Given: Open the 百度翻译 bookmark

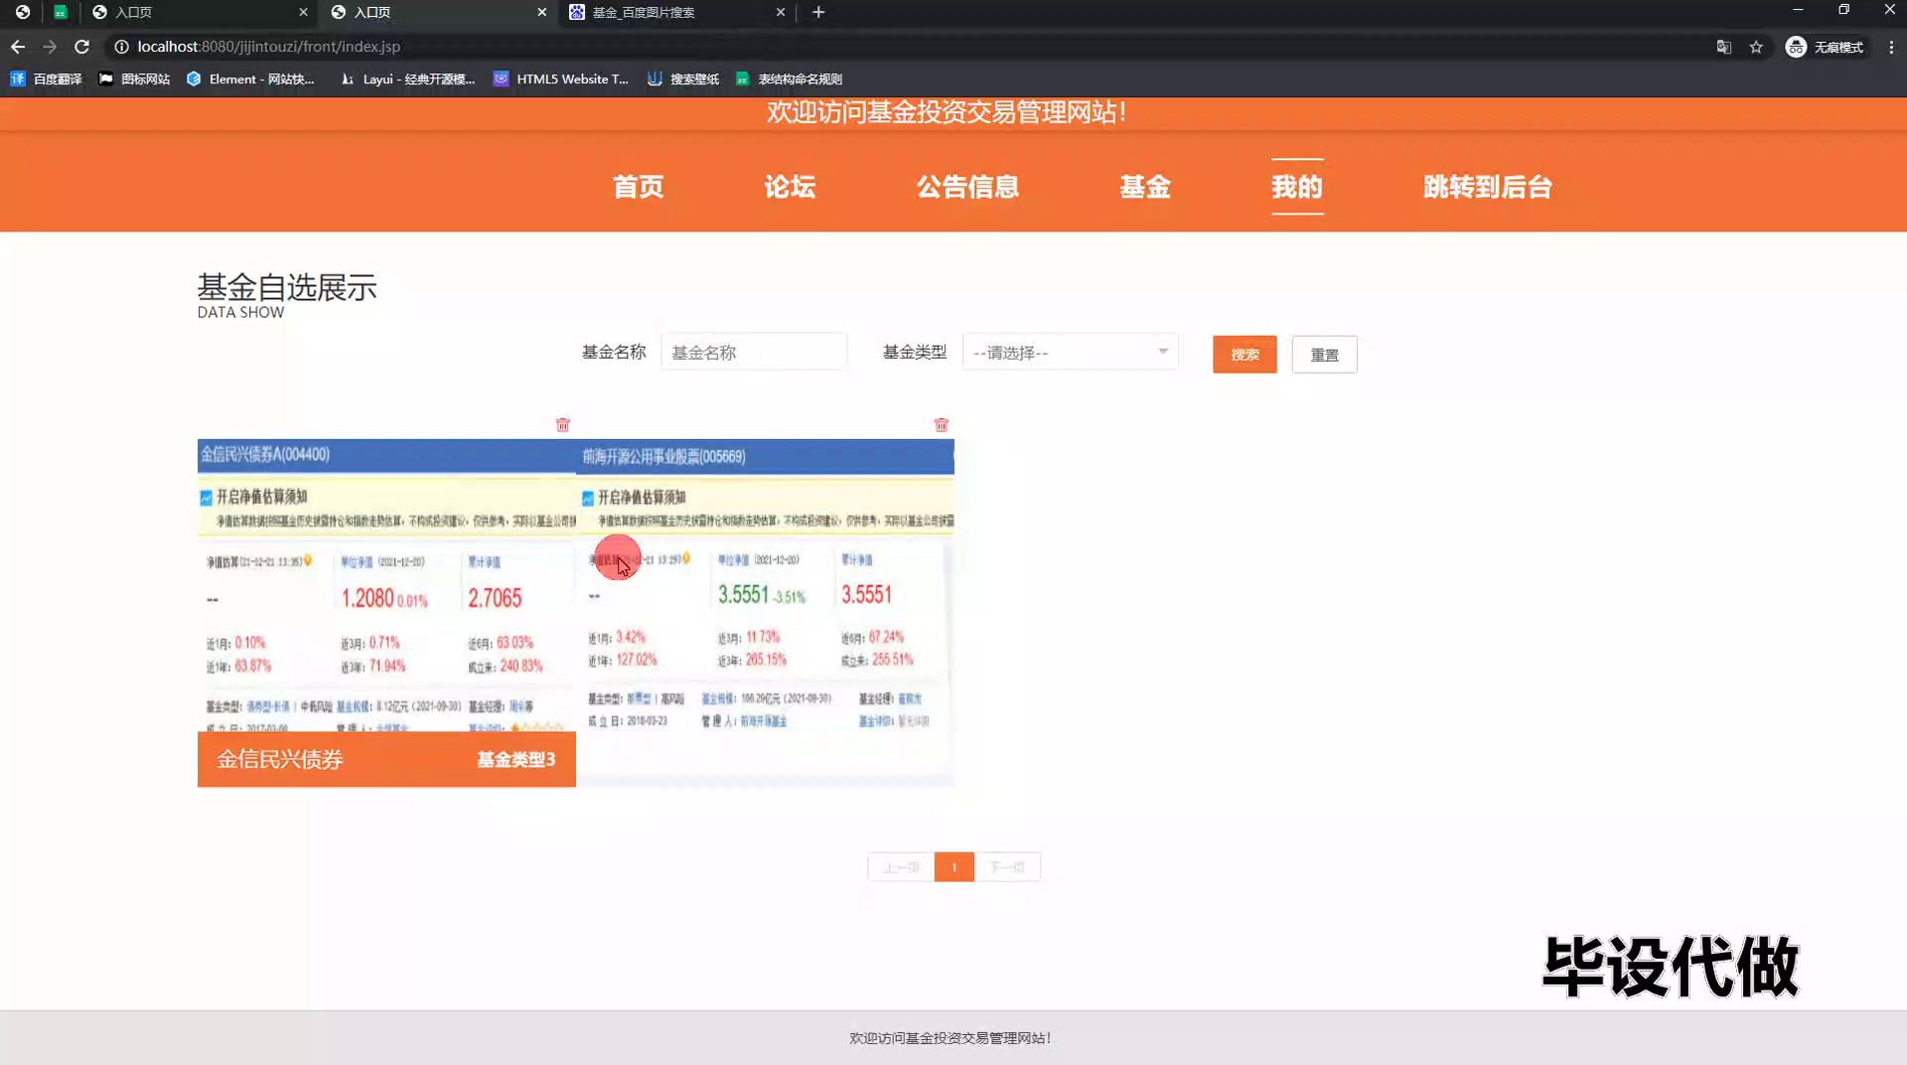Looking at the screenshot, I should [x=46, y=78].
